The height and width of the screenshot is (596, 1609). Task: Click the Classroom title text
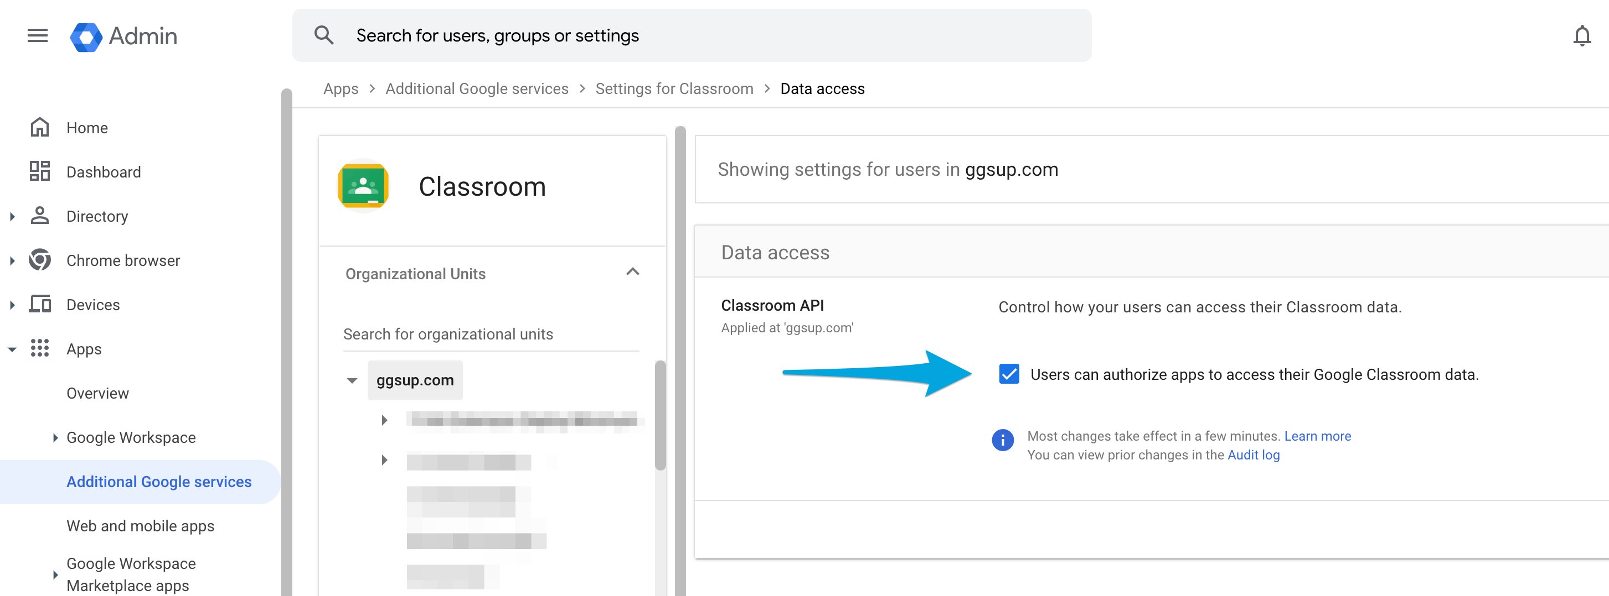click(x=482, y=186)
